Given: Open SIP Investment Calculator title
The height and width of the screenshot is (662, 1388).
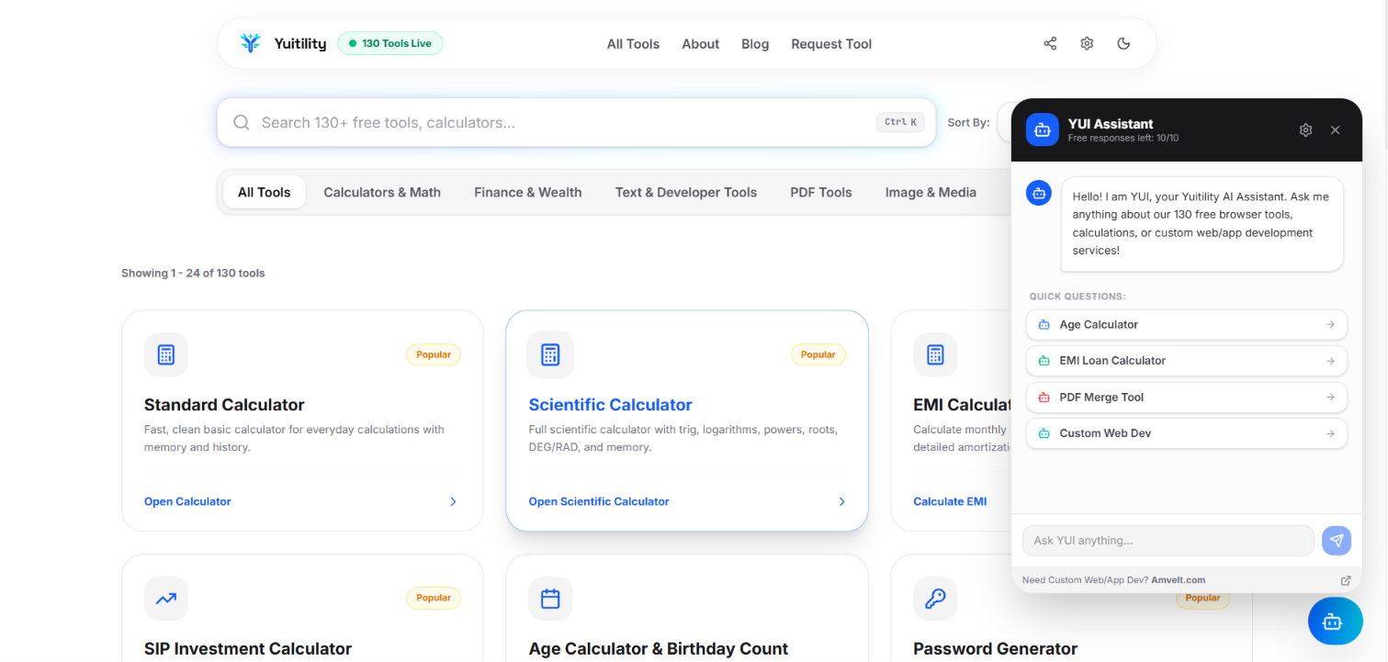Looking at the screenshot, I should 248,649.
